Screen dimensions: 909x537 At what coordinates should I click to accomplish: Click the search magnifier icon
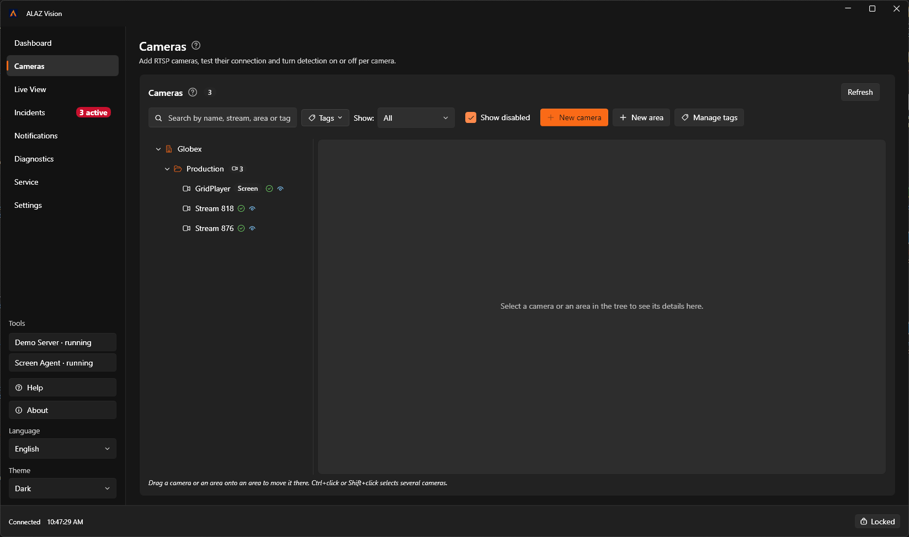158,118
